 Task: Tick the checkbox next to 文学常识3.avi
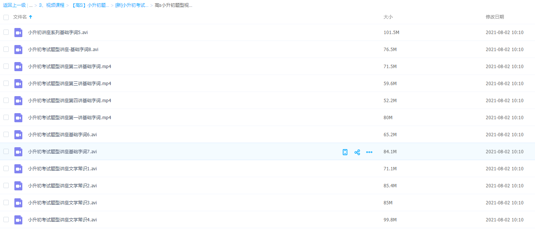(6, 202)
